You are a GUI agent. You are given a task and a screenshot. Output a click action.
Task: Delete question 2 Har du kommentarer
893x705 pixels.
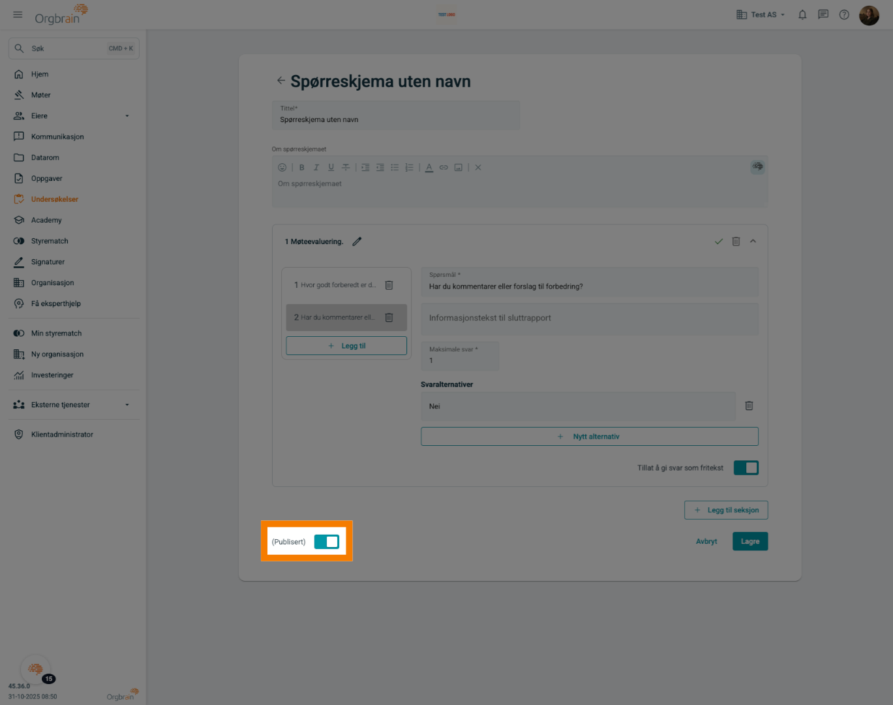(x=389, y=318)
